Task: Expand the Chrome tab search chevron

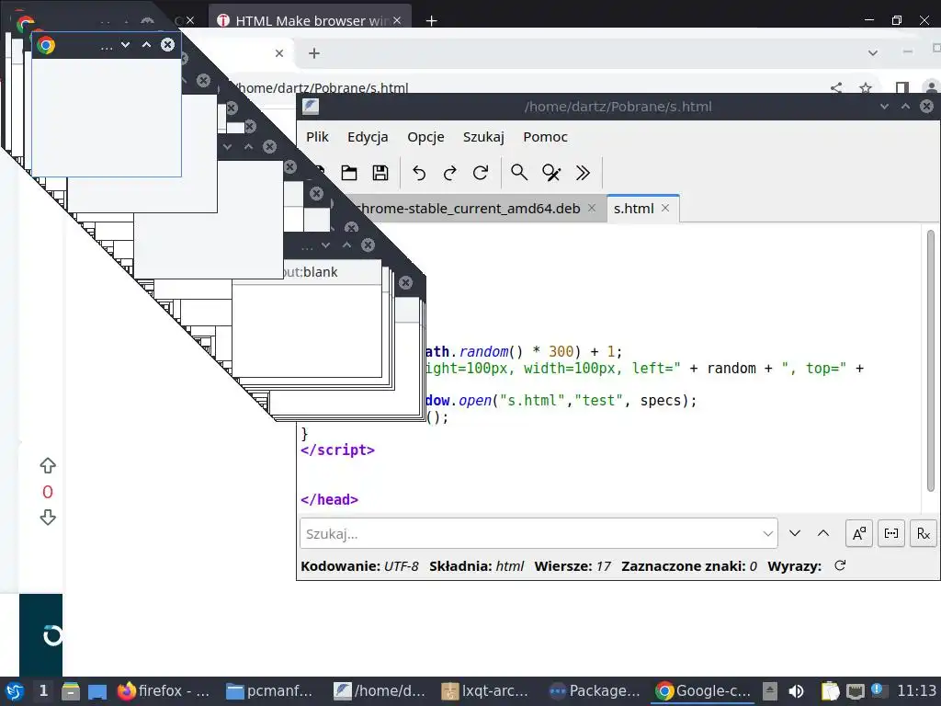Action: coord(873,53)
